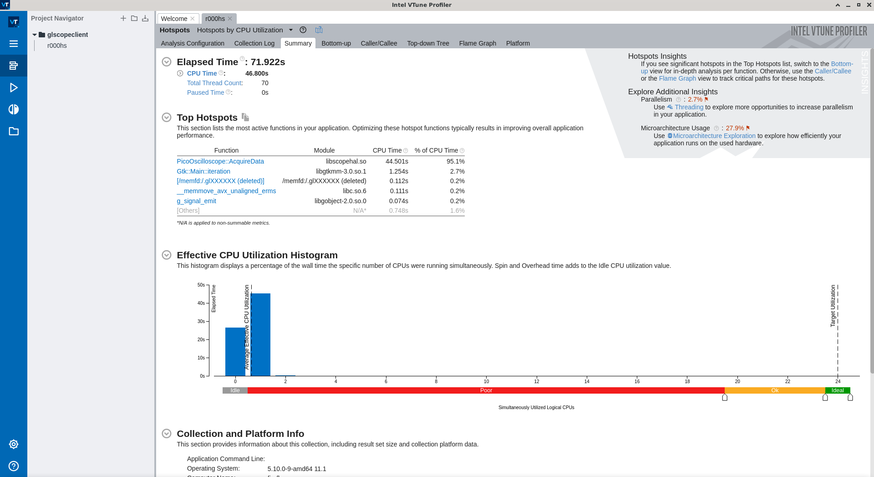Click the Idle utilization color bar
The height and width of the screenshot is (477, 874).
[235, 390]
